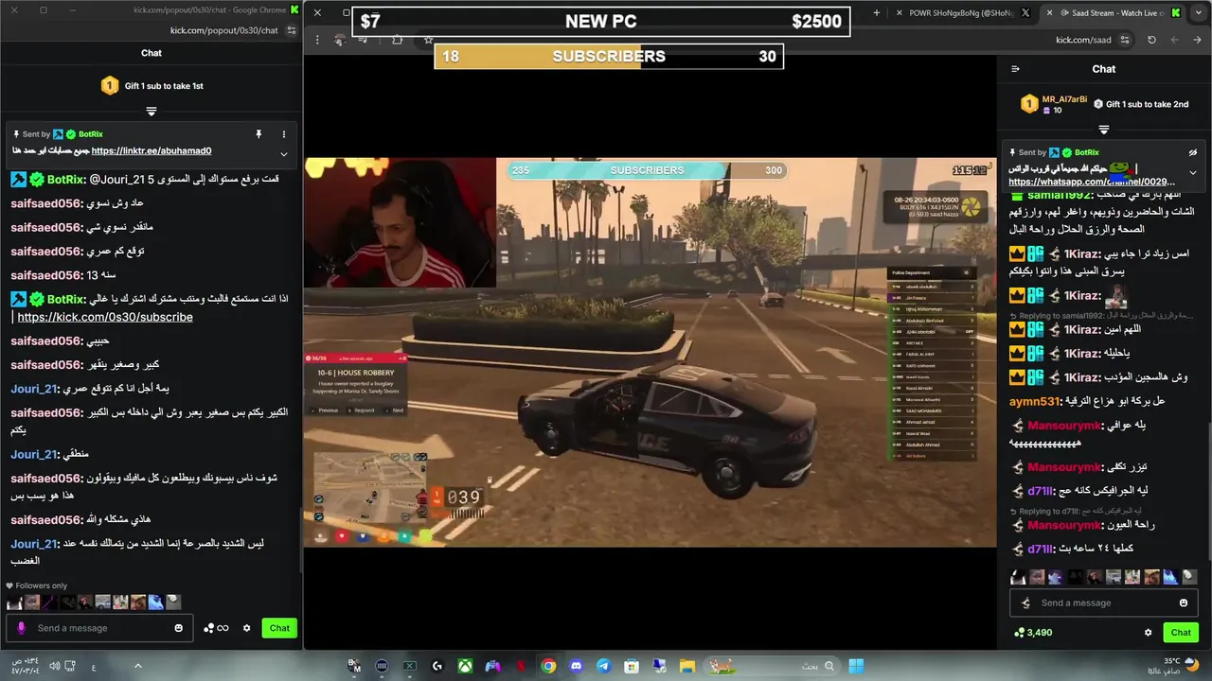Open kick.com/0s30/subscribe link in chat
The width and height of the screenshot is (1212, 681).
coord(105,317)
